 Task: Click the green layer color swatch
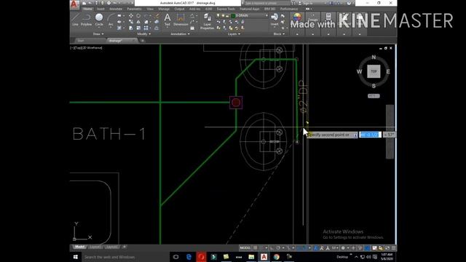(233, 15)
